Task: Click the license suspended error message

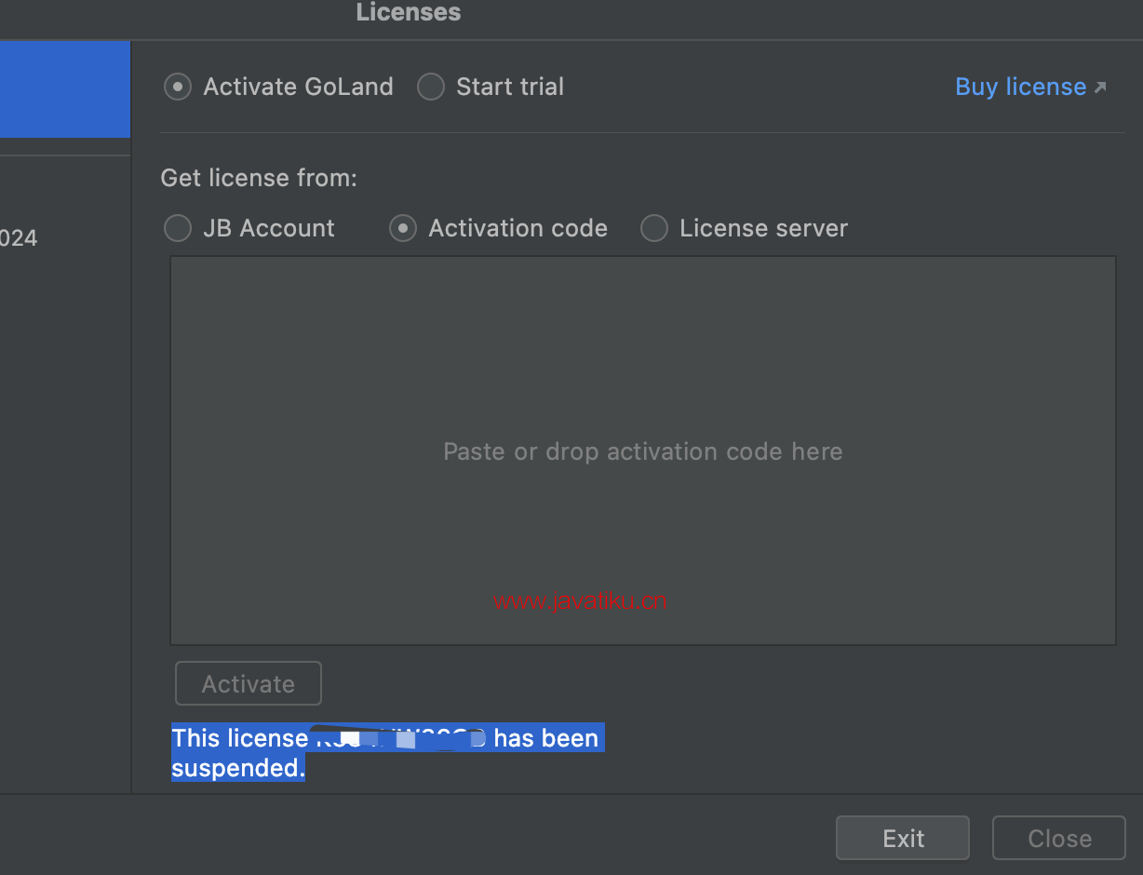Action: [x=387, y=753]
